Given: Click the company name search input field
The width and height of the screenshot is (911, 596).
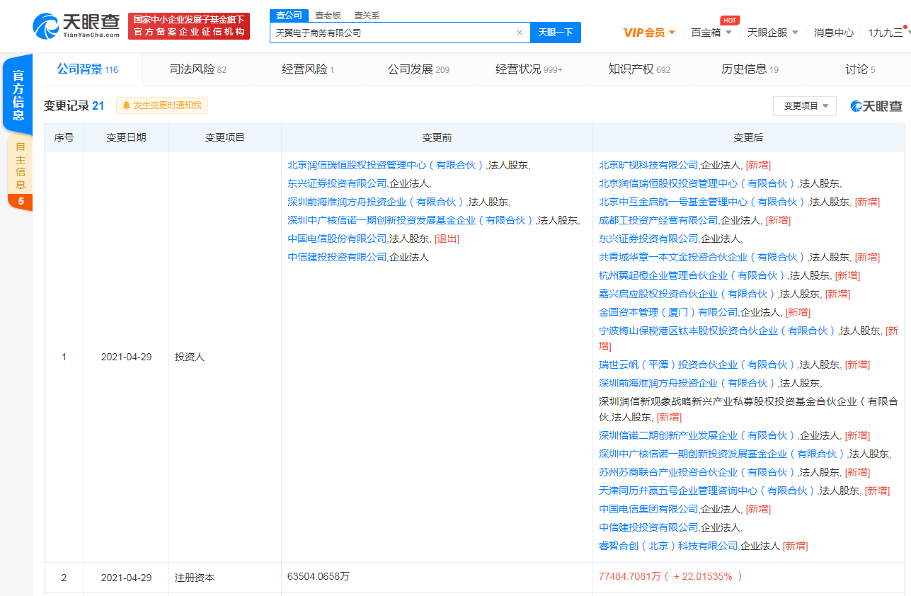Looking at the screenshot, I should (393, 33).
